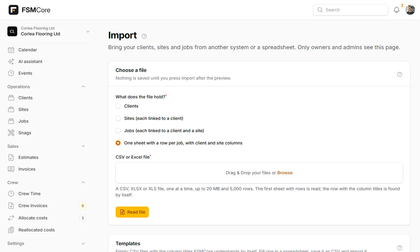420x252 pixels.
Task: Click the Crew Invoices count badge 9
Action: tap(82, 206)
